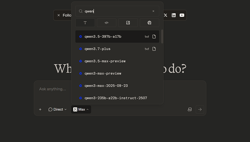Collapse the Max model selector

click(81, 109)
